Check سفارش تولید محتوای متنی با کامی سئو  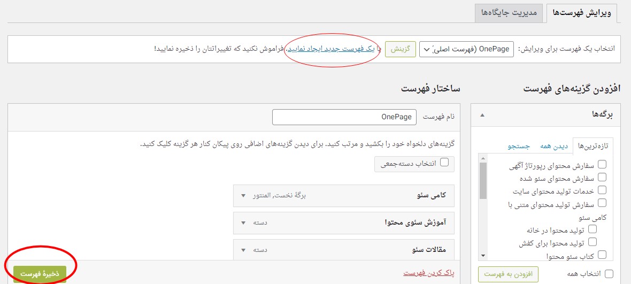click(602, 203)
